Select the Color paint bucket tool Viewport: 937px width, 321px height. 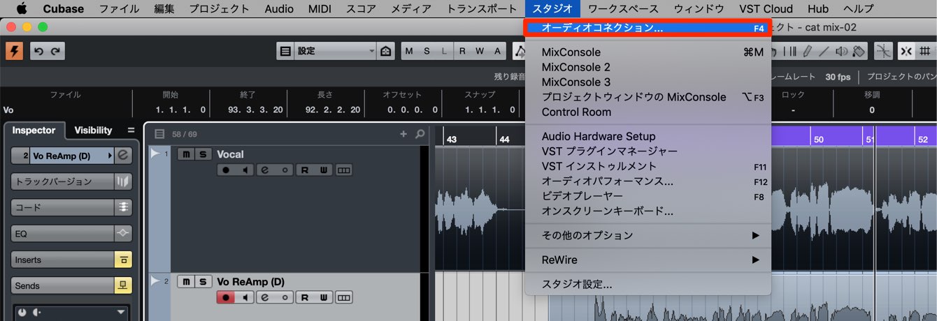point(859,51)
